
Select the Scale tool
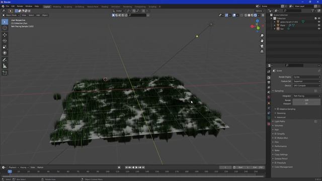click(5, 47)
